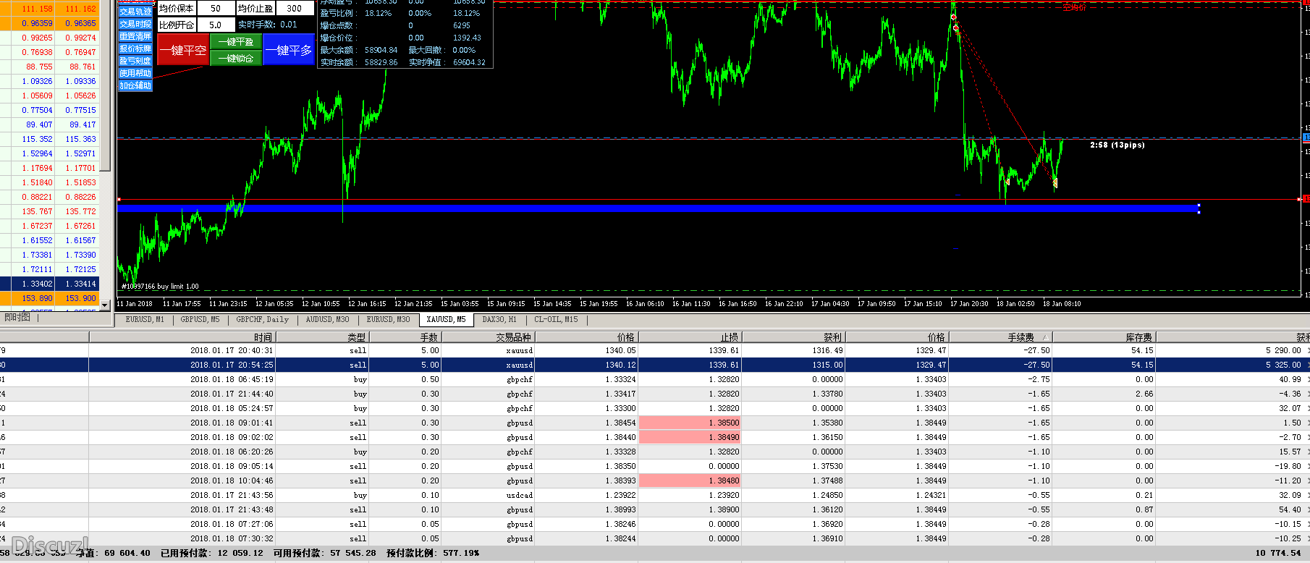Sort orders by 获利 column header
This screenshot has width=1310, height=563.
pyautogui.click(x=793, y=337)
